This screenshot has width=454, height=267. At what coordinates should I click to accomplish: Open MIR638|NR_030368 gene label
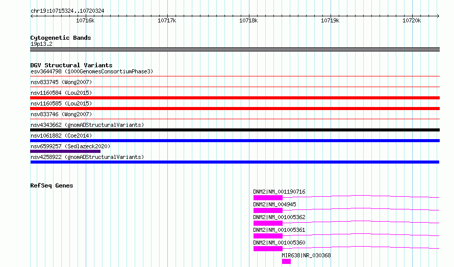pyautogui.click(x=306, y=255)
